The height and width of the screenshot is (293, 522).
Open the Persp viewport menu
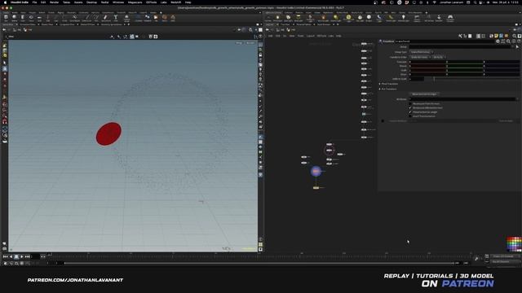point(239,43)
